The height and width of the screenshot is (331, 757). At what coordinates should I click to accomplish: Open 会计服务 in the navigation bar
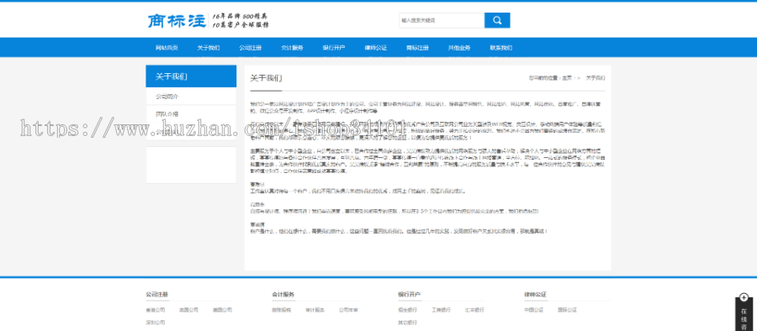(292, 48)
